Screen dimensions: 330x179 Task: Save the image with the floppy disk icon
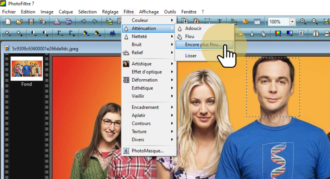31,22
